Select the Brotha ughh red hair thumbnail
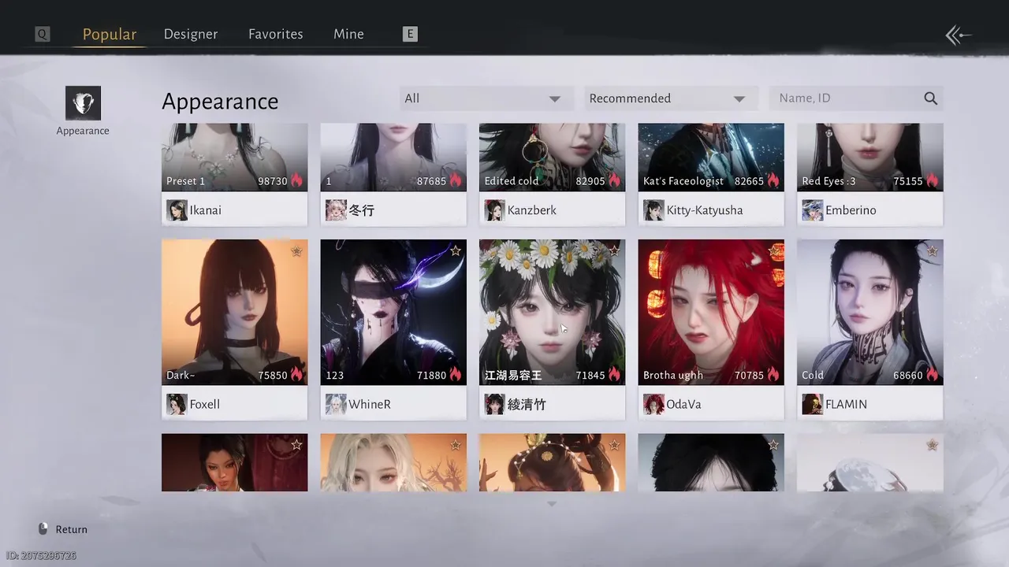This screenshot has height=567, width=1009. click(x=711, y=312)
